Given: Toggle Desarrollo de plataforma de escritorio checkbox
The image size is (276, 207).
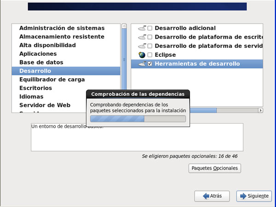Looking at the screenshot, I should [x=150, y=37].
